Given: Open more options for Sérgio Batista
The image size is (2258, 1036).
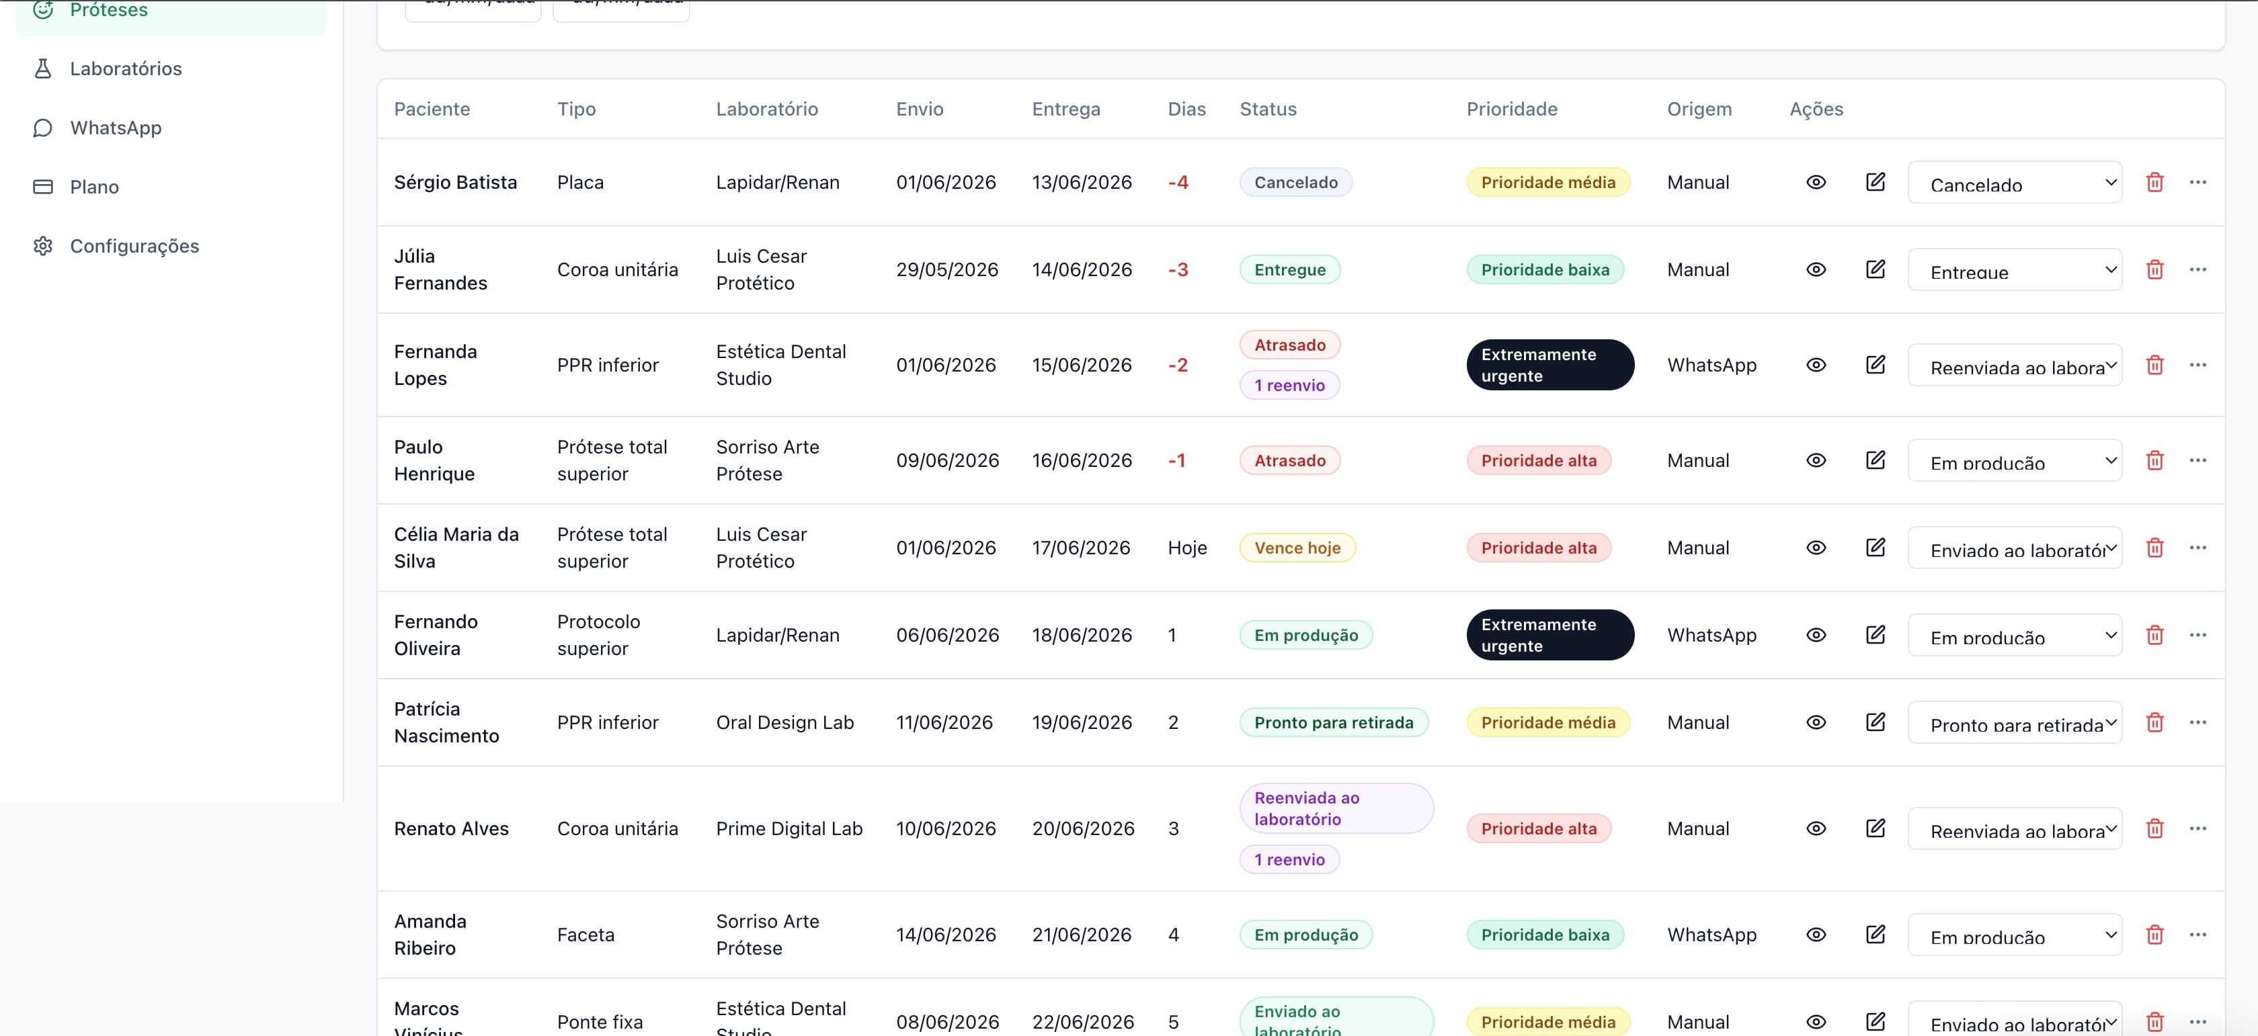Looking at the screenshot, I should click(2197, 182).
